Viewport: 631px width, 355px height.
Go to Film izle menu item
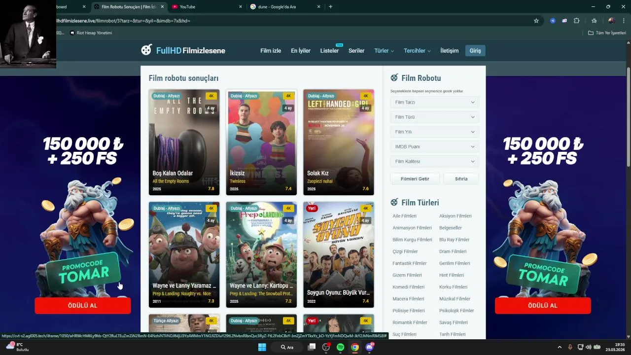tap(271, 51)
